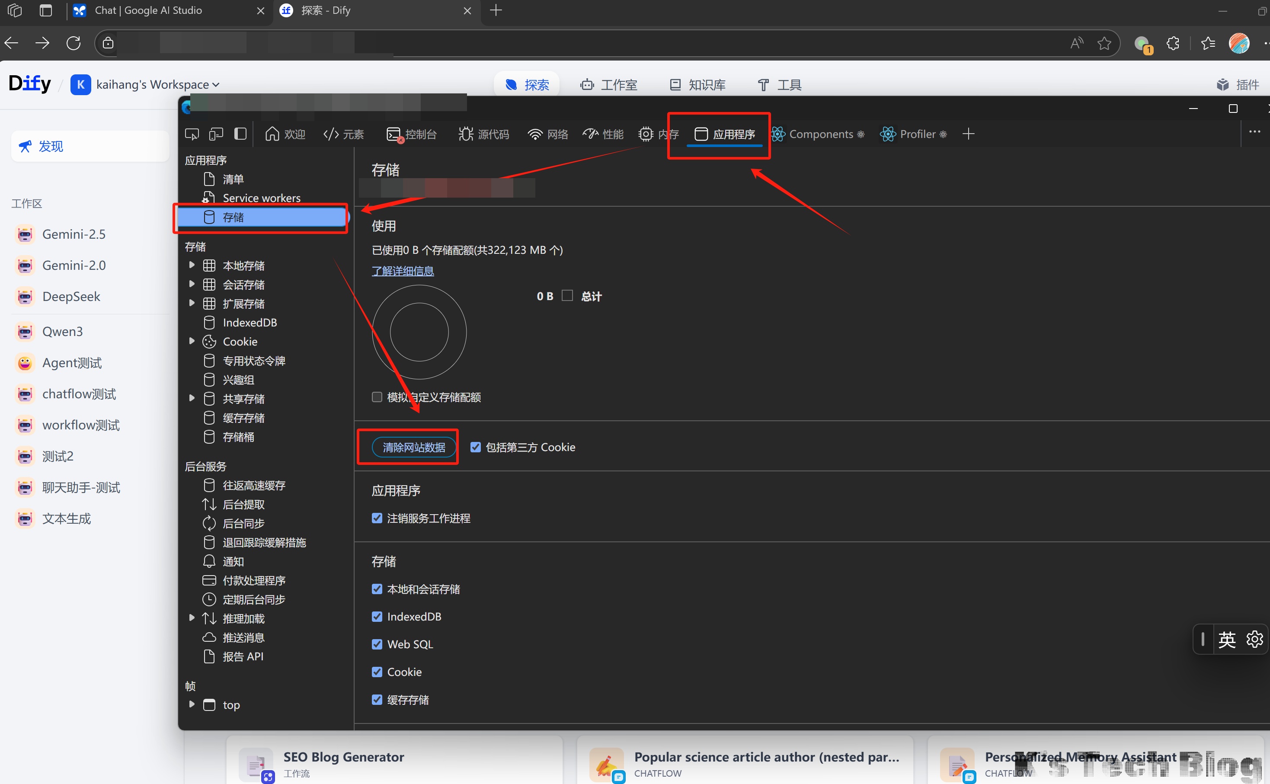Image resolution: width=1270 pixels, height=784 pixels.
Task: Expand the Cookie tree node
Action: tap(192, 341)
